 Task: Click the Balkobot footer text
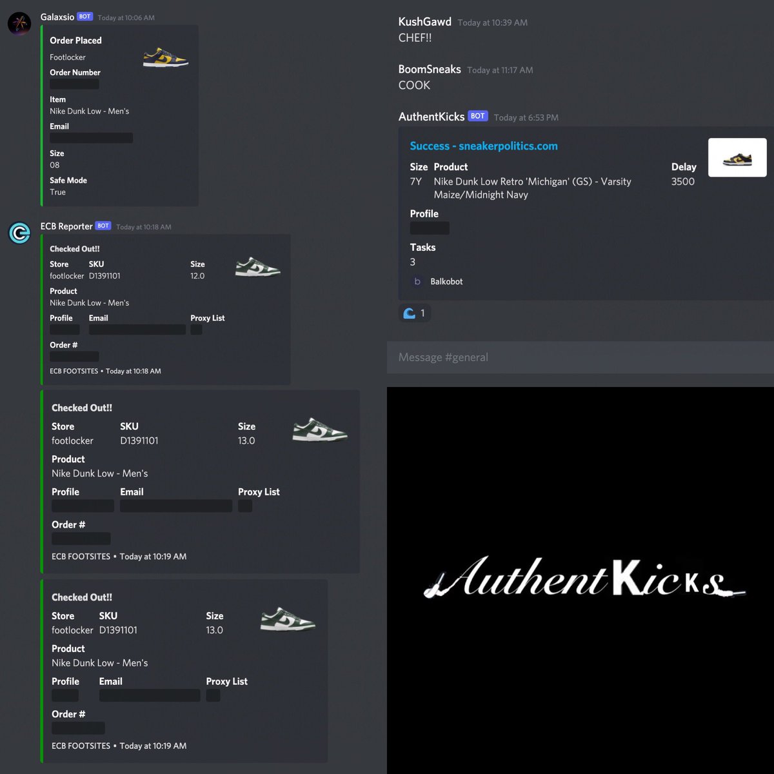(446, 281)
